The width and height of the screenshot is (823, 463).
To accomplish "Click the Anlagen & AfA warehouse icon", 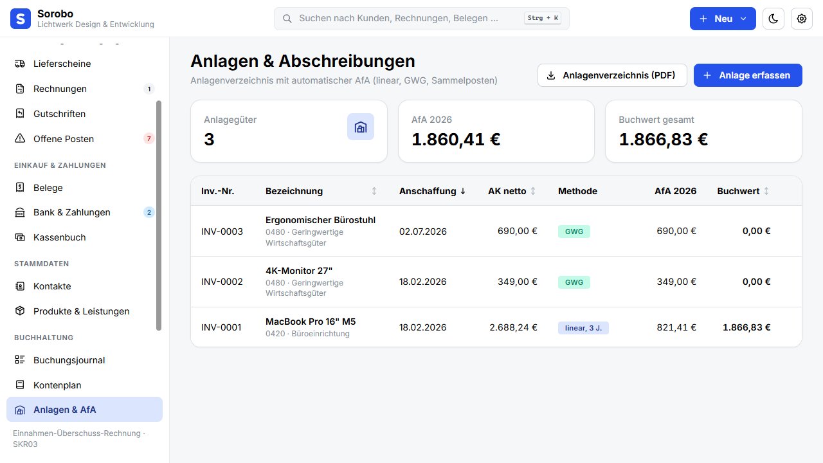I will [x=20, y=410].
